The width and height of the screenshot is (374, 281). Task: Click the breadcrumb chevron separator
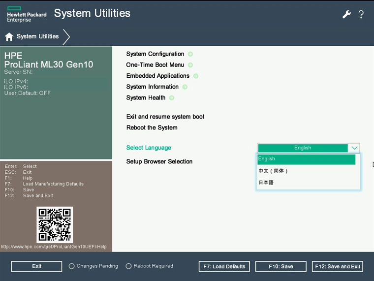(66, 37)
